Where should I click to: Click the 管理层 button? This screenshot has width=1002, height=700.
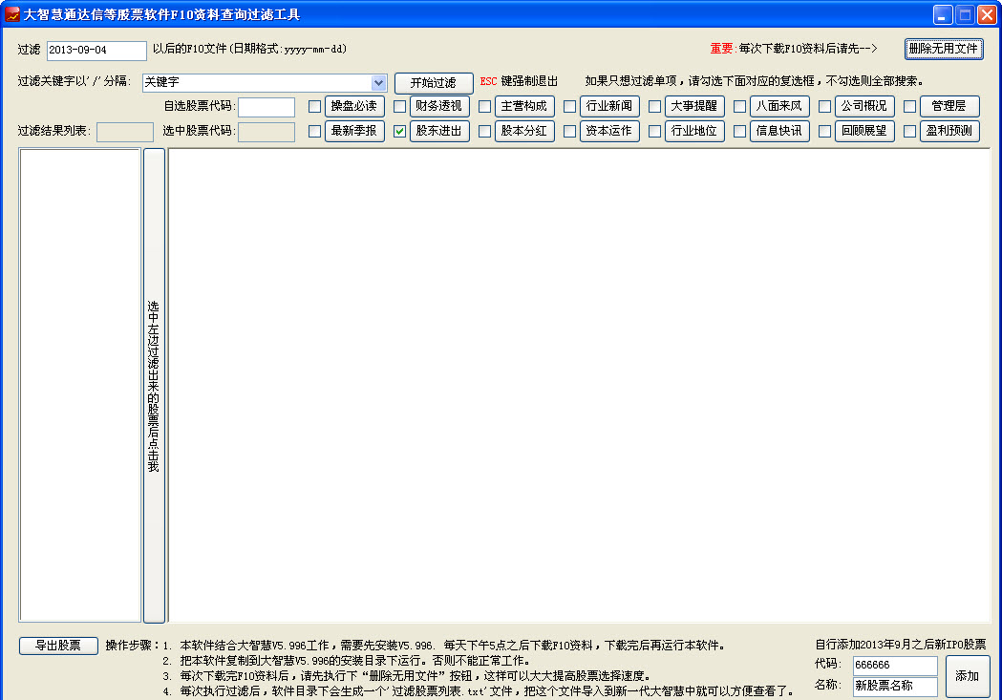click(x=949, y=106)
